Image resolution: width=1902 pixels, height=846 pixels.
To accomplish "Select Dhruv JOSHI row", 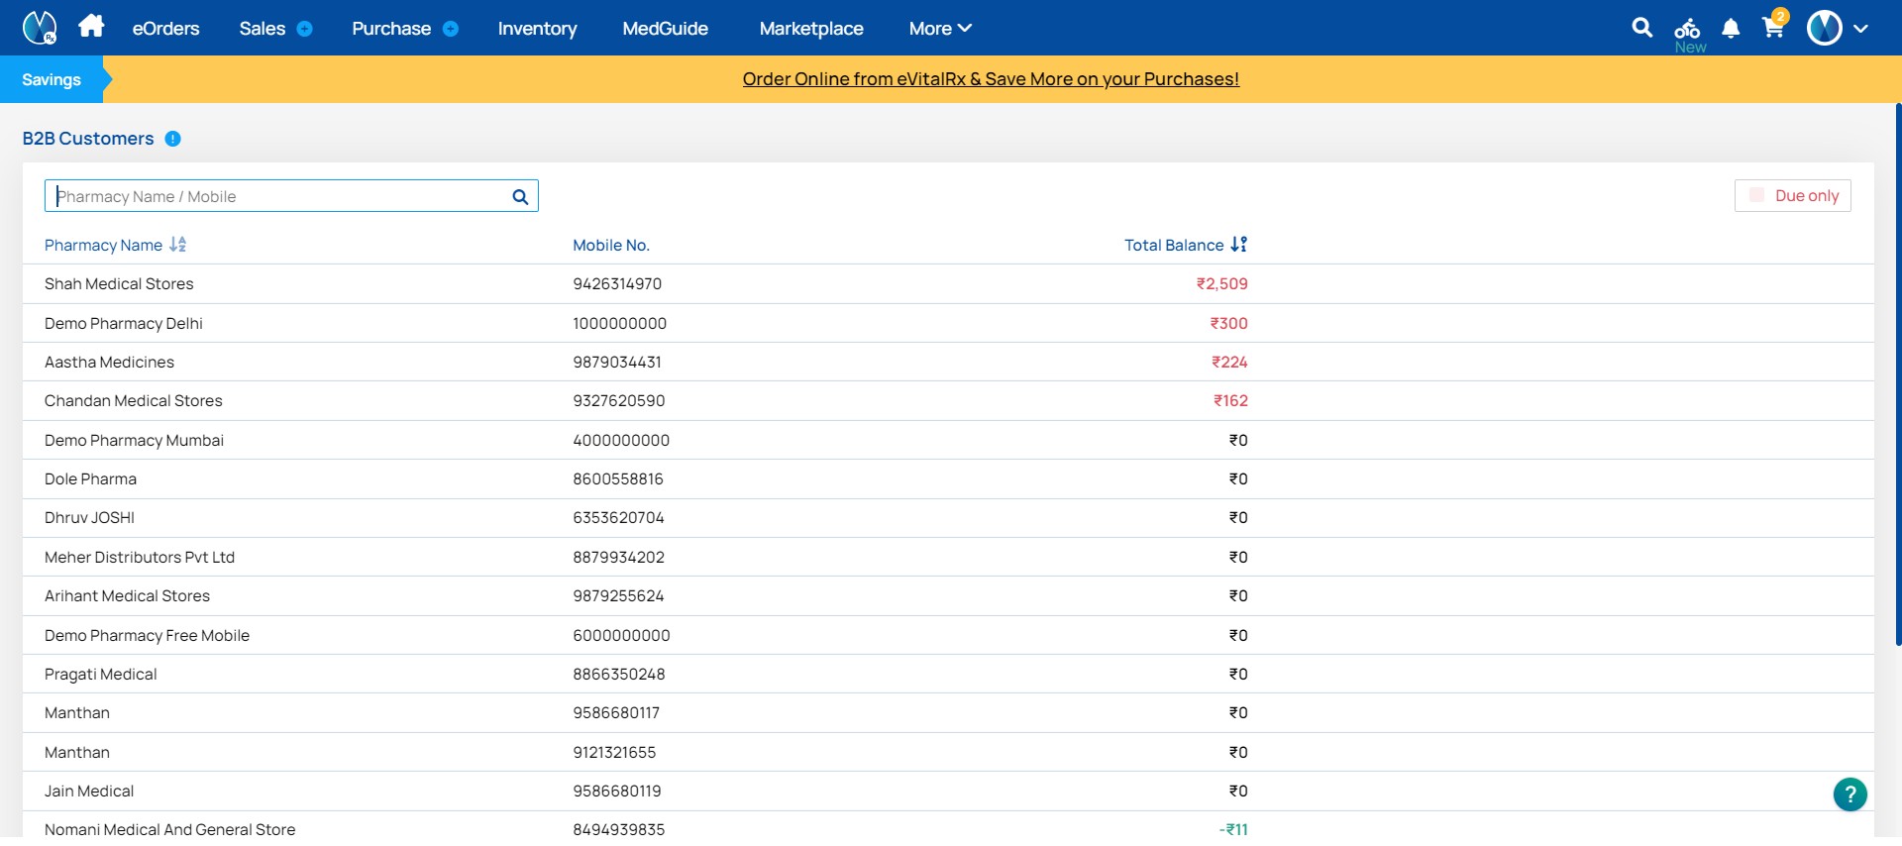I will pos(948,517).
